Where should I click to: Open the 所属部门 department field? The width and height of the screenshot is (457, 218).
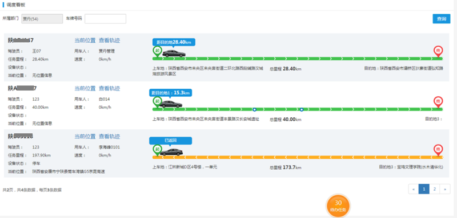point(42,19)
